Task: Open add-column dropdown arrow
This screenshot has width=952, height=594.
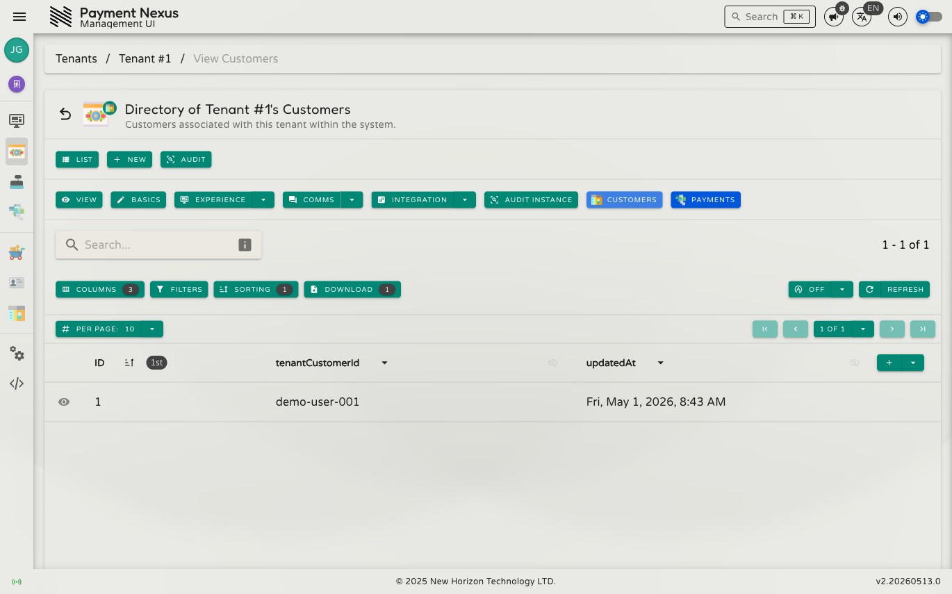Action: tap(913, 363)
